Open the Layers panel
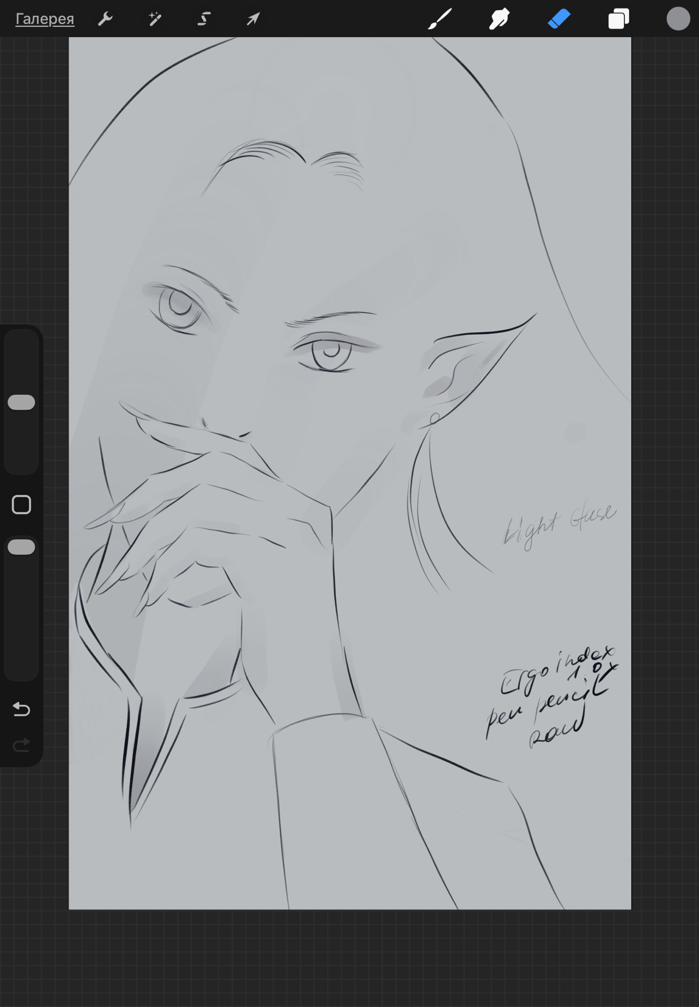 pos(618,19)
